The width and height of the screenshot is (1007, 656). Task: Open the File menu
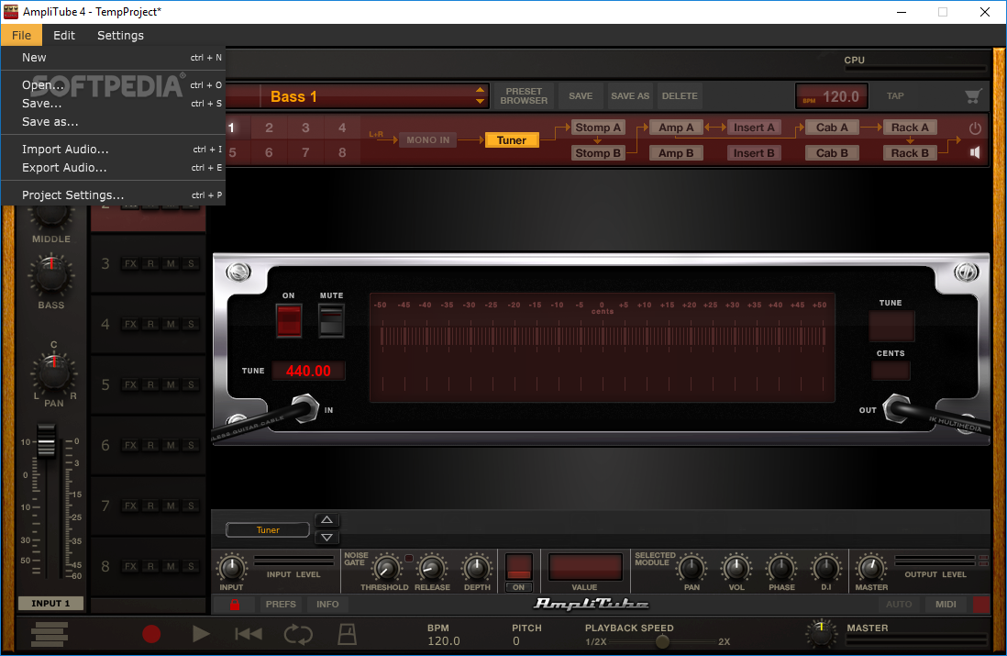tap(21, 36)
